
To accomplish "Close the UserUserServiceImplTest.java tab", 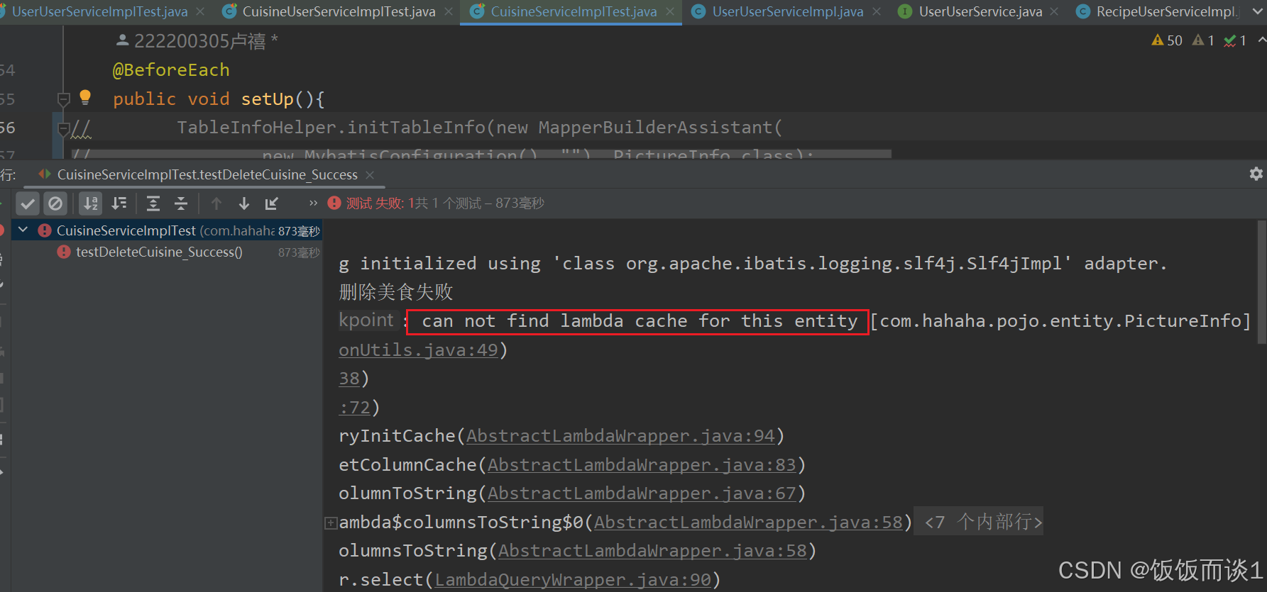I will point(200,11).
